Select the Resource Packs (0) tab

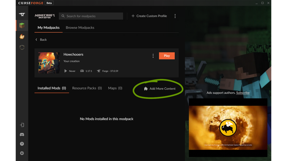pyautogui.click(x=87, y=88)
